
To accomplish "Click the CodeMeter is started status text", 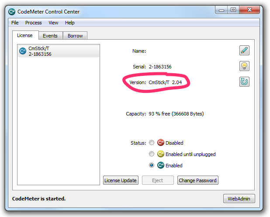I will (x=39, y=199).
